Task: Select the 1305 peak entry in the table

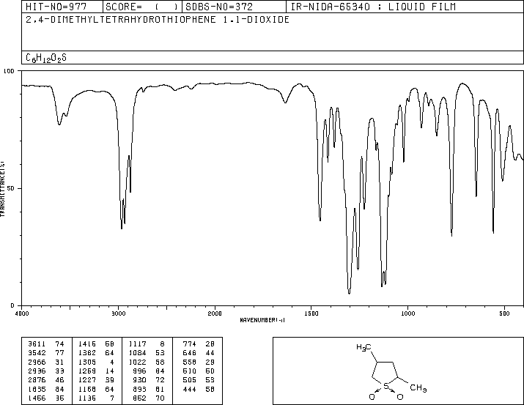Action: [96, 362]
